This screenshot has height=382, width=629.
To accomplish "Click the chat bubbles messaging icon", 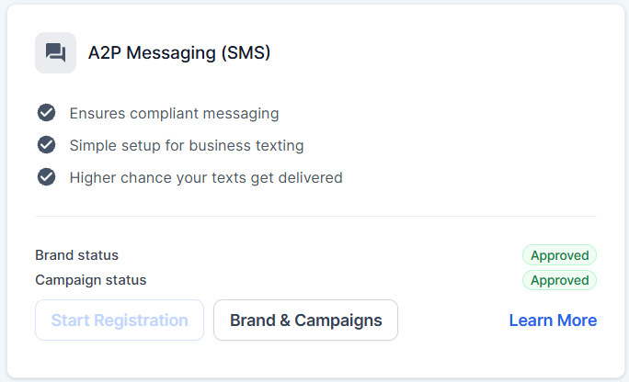I will tap(55, 52).
